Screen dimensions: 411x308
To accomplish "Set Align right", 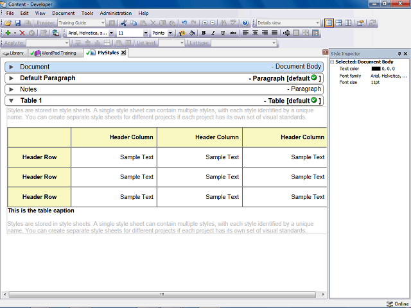I will pos(265,33).
